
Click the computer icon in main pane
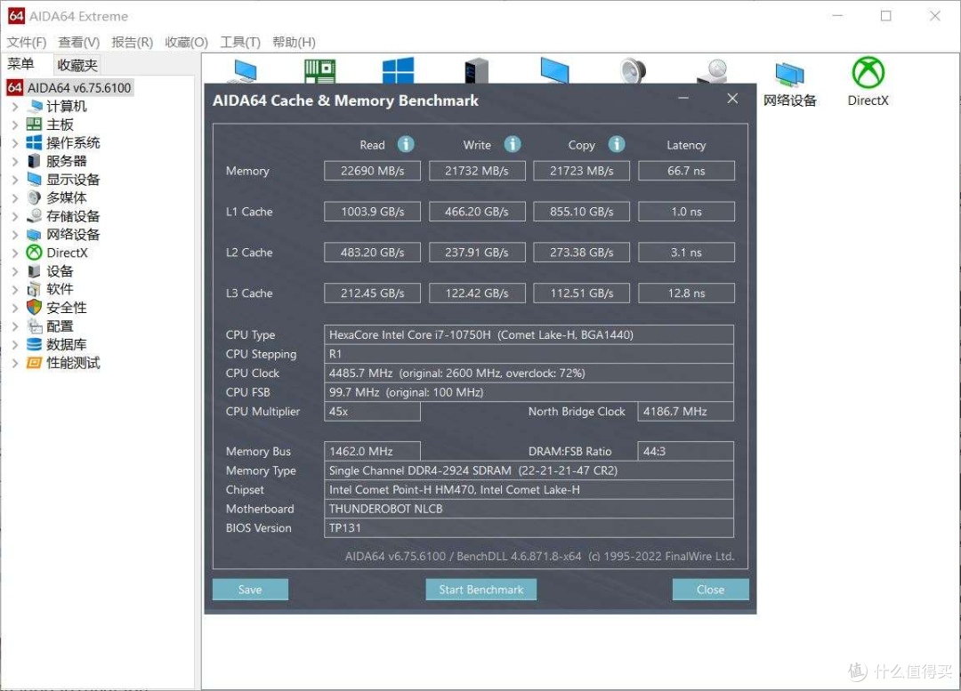(x=245, y=71)
